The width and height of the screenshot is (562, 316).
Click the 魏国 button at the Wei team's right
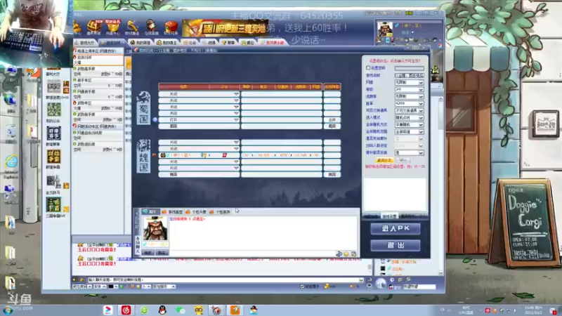click(x=332, y=174)
